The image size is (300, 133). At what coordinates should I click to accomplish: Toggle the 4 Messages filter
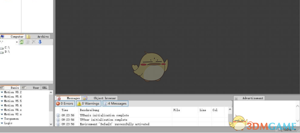point(115,104)
